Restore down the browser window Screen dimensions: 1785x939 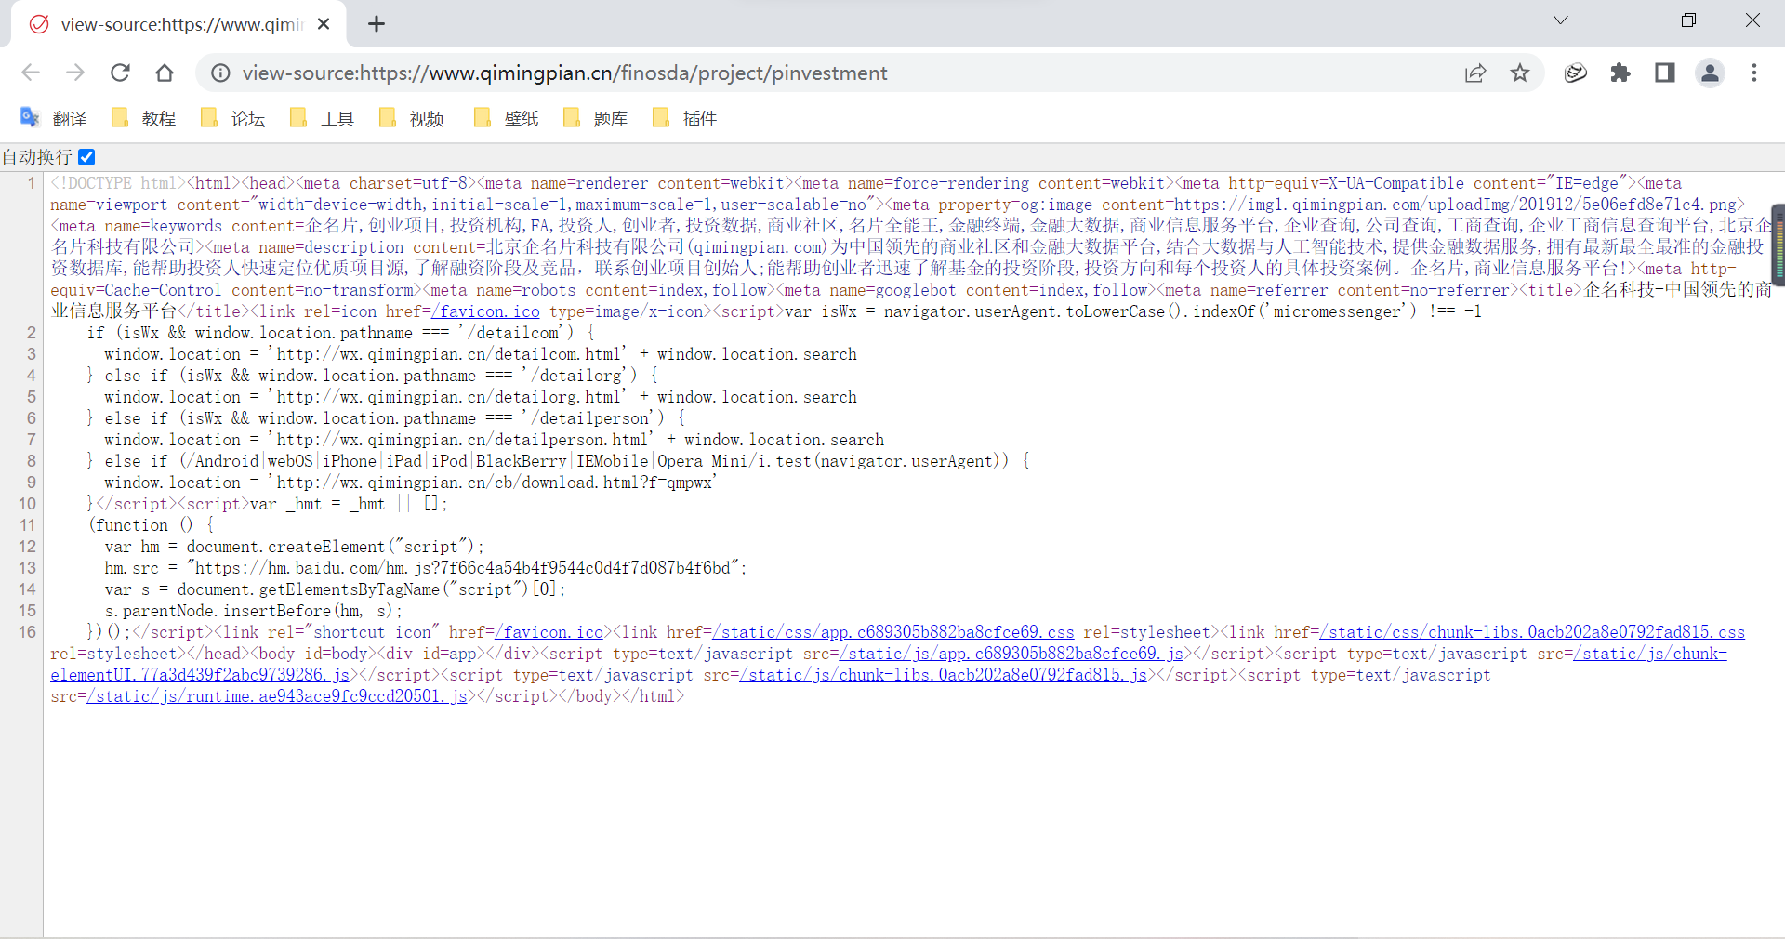pyautogui.click(x=1688, y=20)
